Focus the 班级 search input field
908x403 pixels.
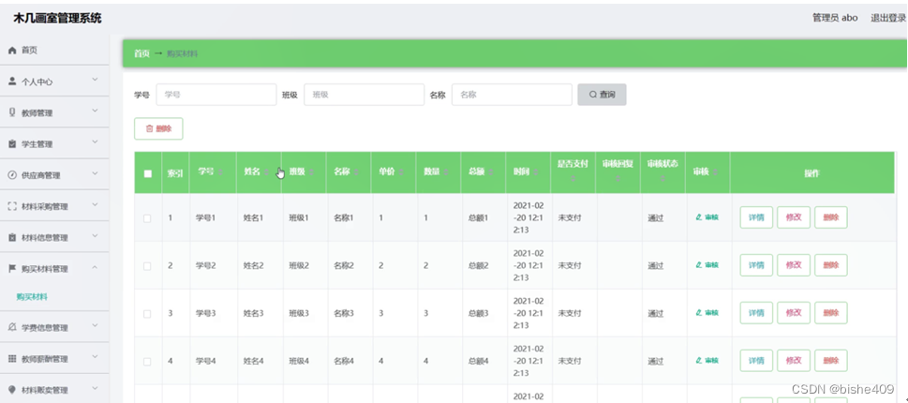365,95
